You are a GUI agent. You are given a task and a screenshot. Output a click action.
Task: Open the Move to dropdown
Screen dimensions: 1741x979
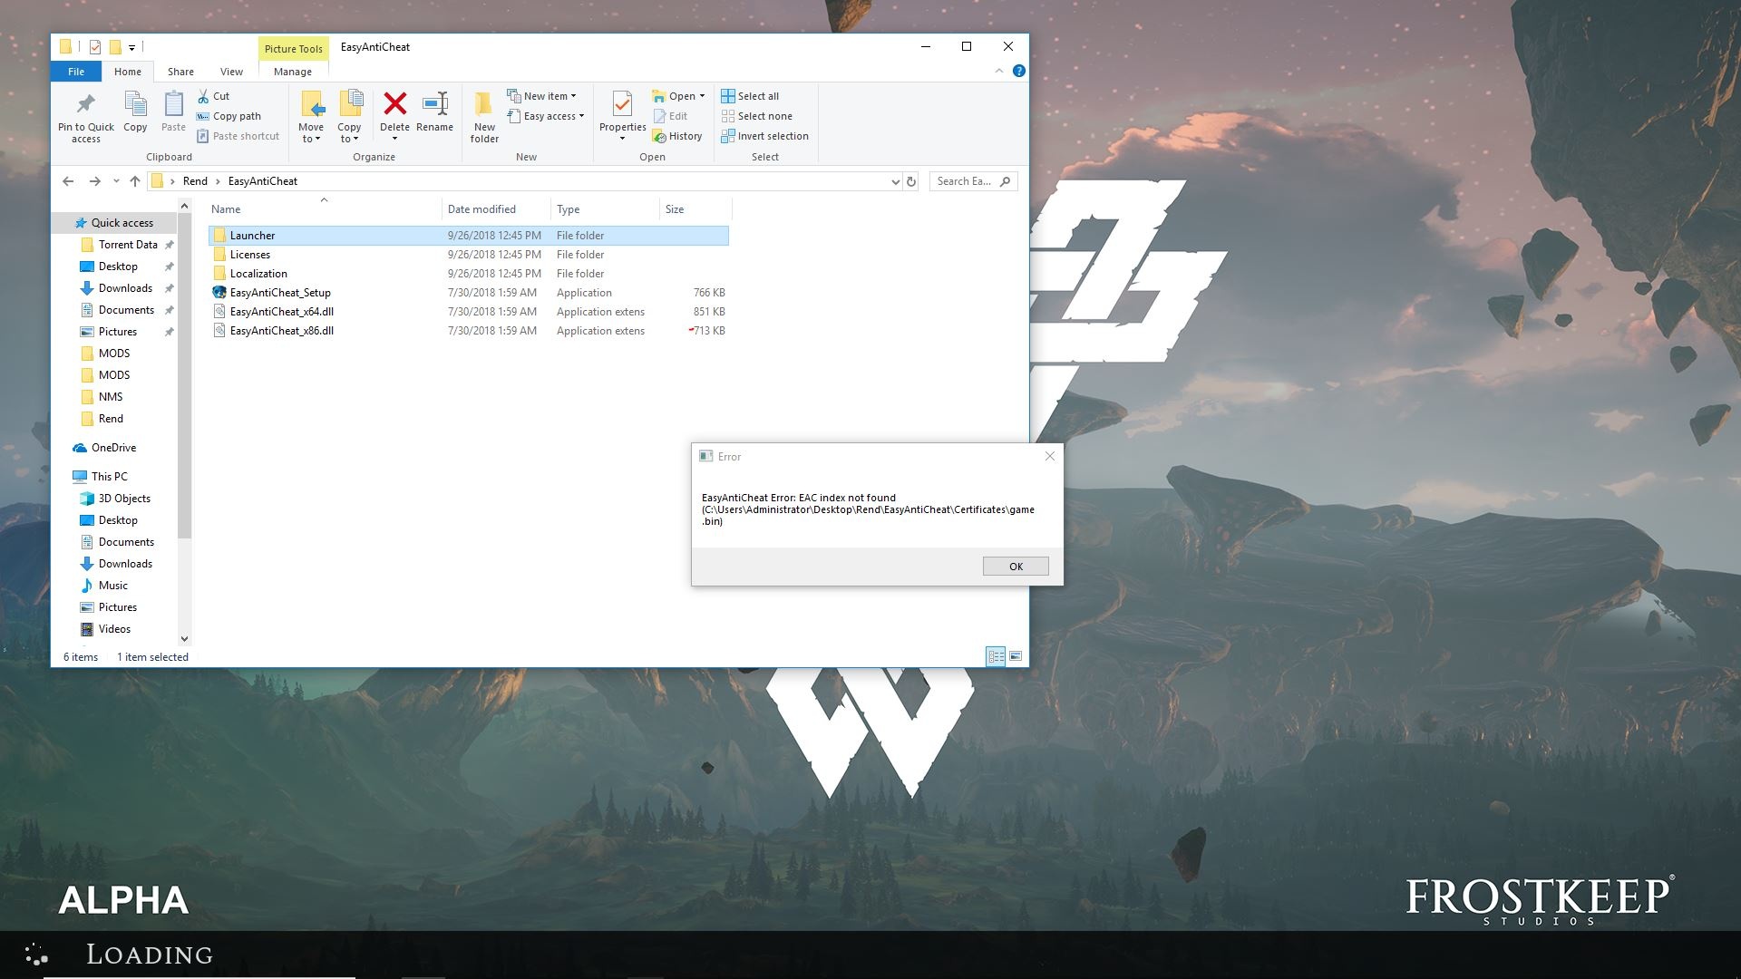pos(311,138)
